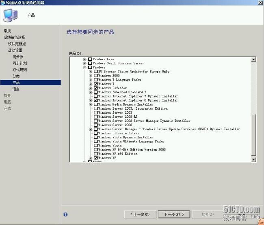Check Windows Media Dynamic Installer checkbox
Image resolution: width=264 pixels, height=225 pixels.
tap(96, 104)
